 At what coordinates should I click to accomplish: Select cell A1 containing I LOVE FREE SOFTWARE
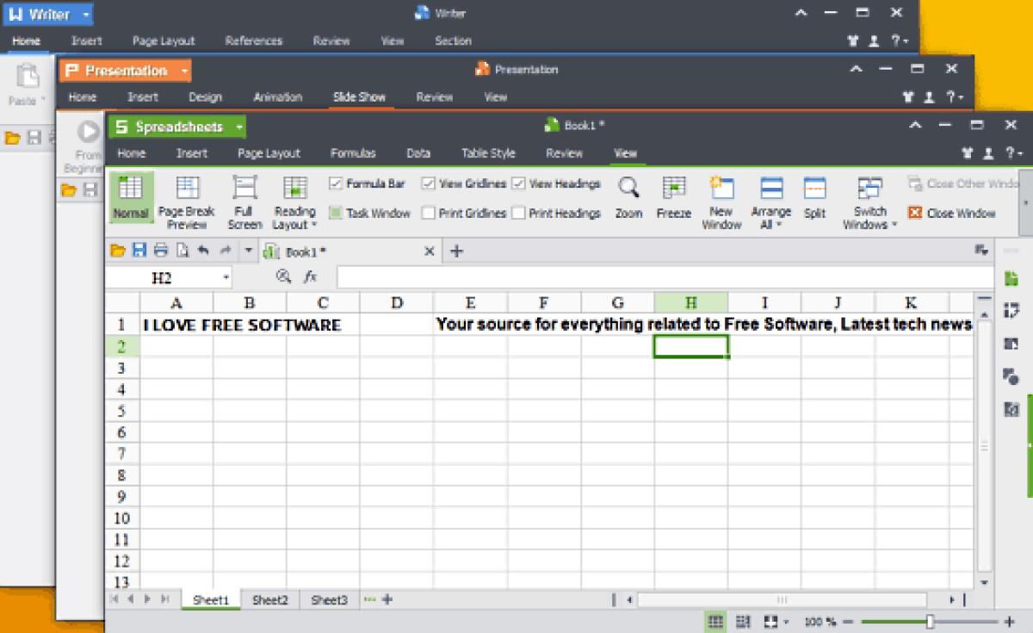(176, 325)
